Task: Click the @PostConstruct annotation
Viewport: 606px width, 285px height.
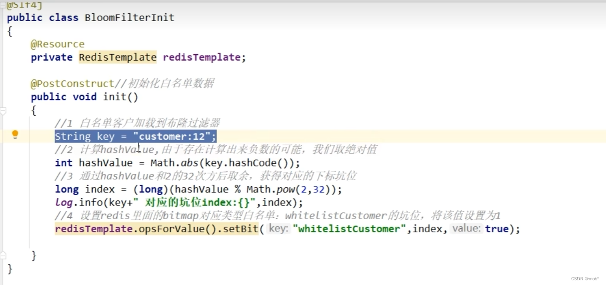Action: pyautogui.click(x=72, y=84)
